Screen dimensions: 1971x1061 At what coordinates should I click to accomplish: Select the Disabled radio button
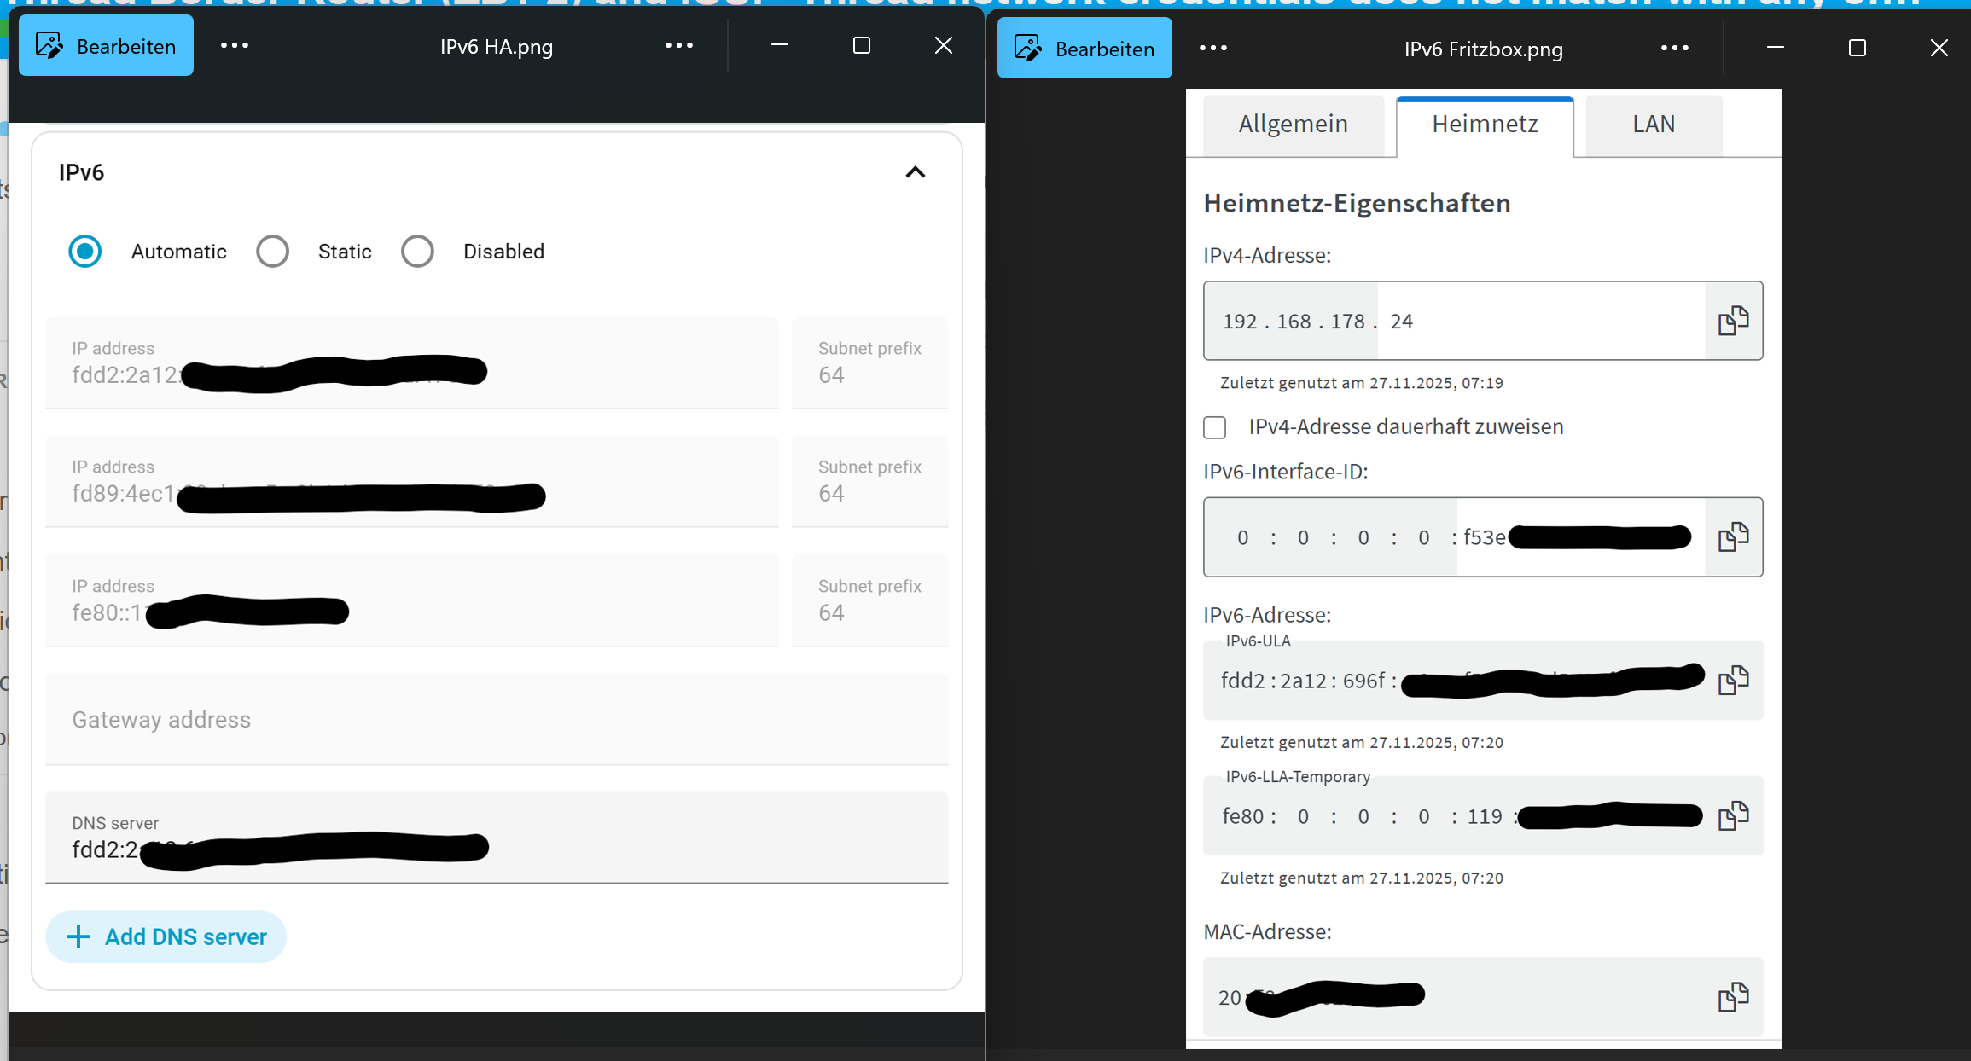point(417,251)
